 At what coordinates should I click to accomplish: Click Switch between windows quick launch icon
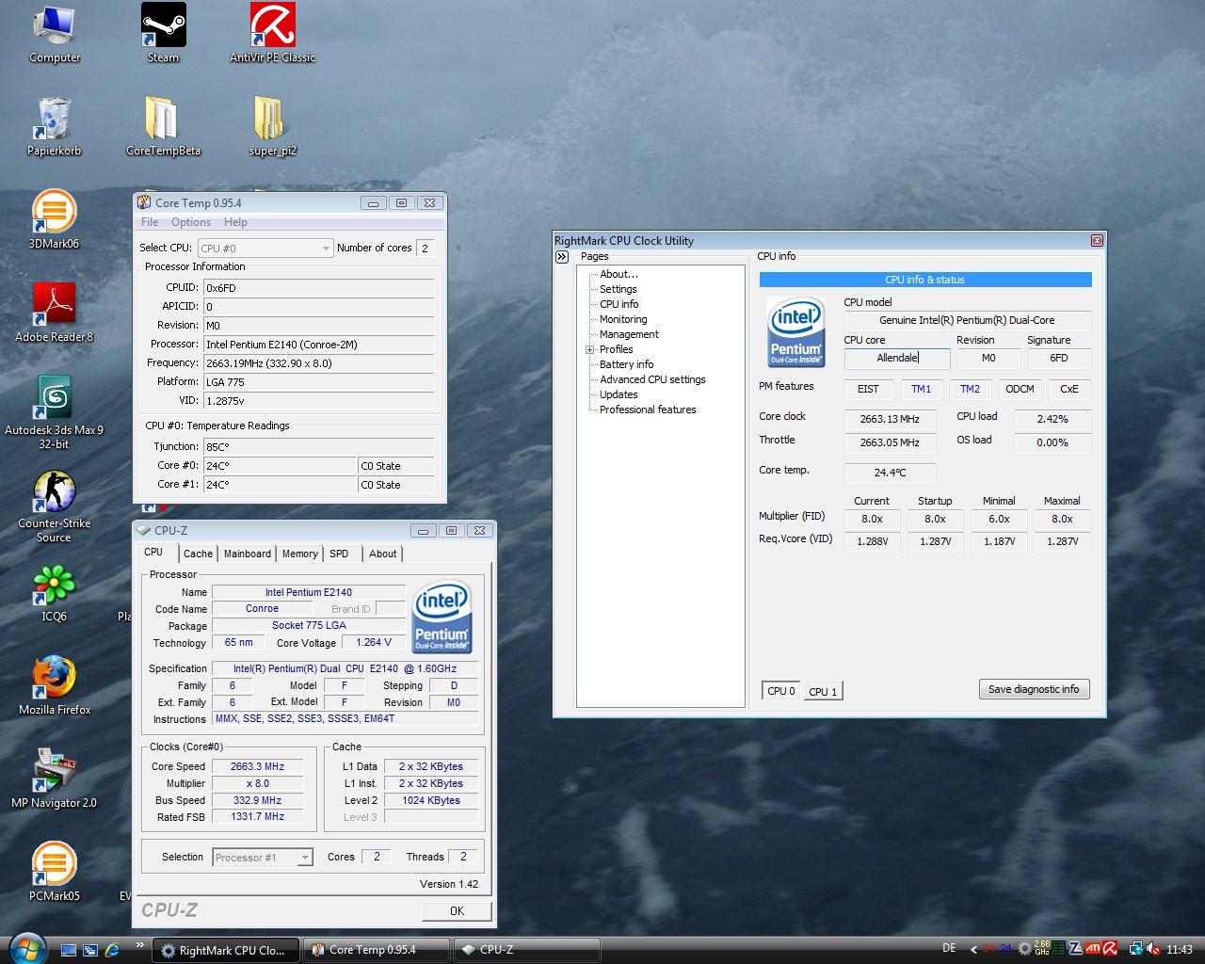tap(90, 950)
